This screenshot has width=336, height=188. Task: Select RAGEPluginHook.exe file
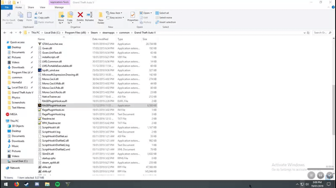pyautogui.click(x=54, y=106)
